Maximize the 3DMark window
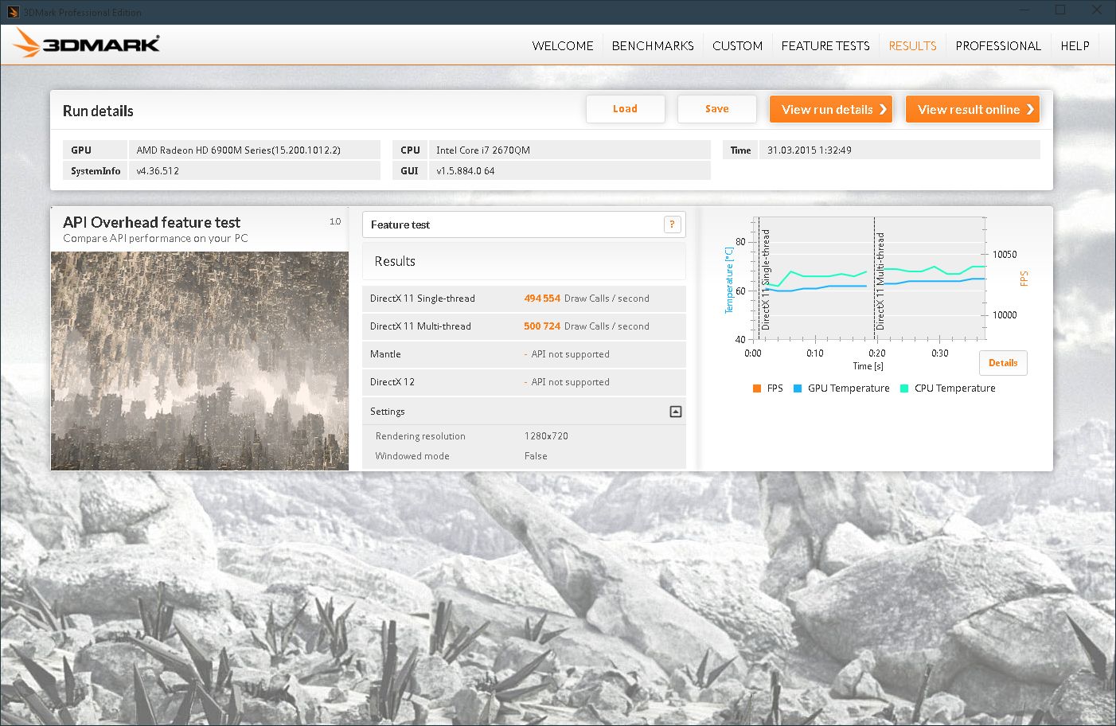 coord(1060,10)
